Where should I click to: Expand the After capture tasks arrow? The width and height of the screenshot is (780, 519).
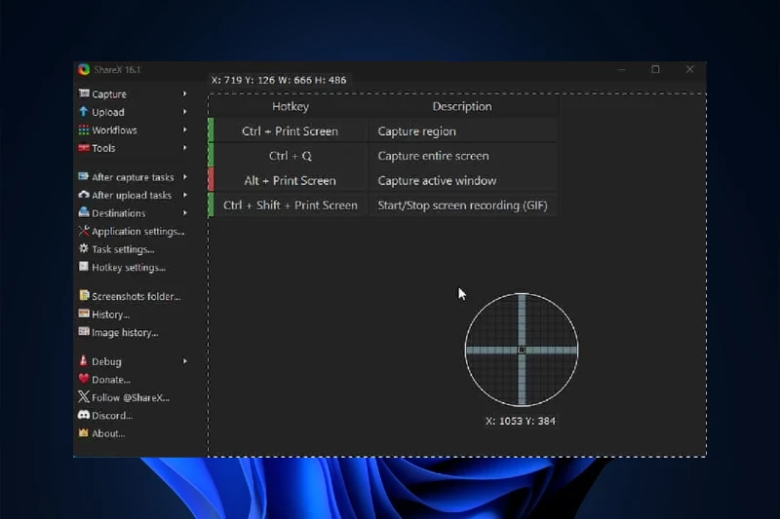tap(184, 177)
